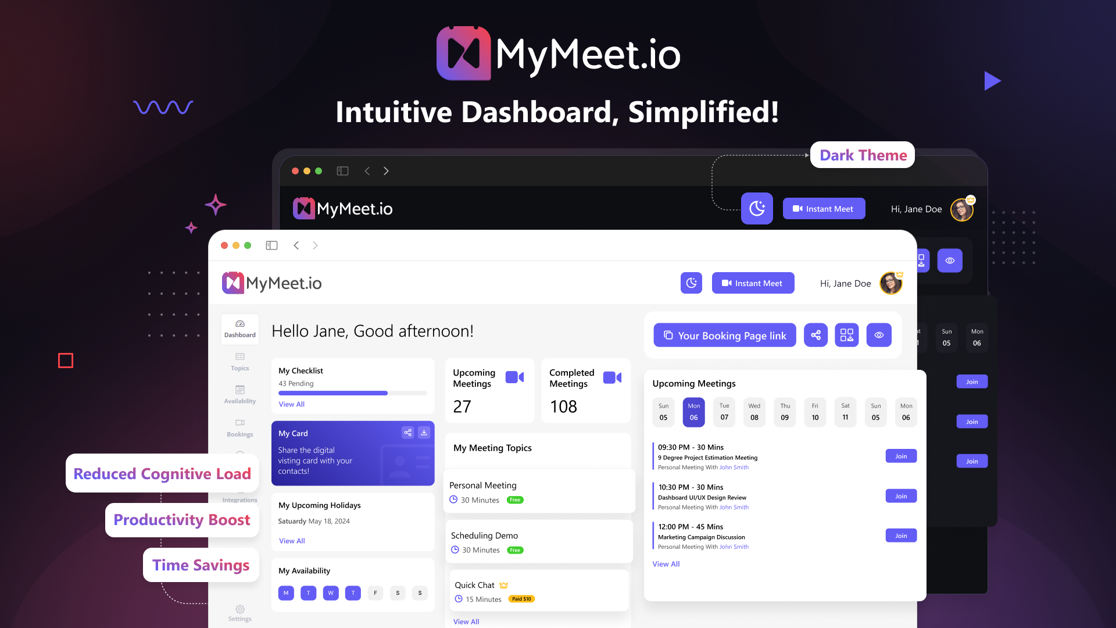
Task: Select Monday 06 on the calendar
Action: pyautogui.click(x=693, y=412)
